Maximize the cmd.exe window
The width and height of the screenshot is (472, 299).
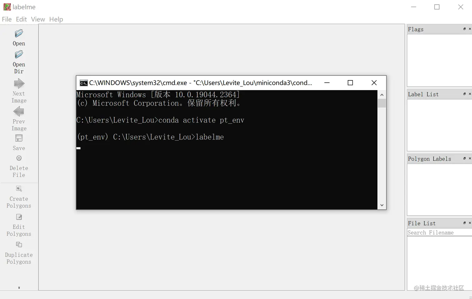[x=350, y=83]
